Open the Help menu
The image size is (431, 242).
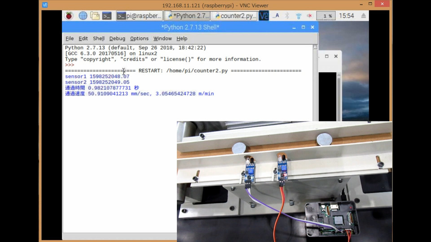pyautogui.click(x=182, y=39)
